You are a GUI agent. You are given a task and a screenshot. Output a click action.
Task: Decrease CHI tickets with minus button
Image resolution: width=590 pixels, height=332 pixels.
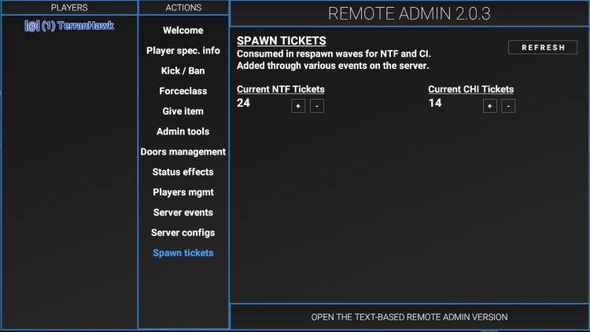tap(508, 106)
